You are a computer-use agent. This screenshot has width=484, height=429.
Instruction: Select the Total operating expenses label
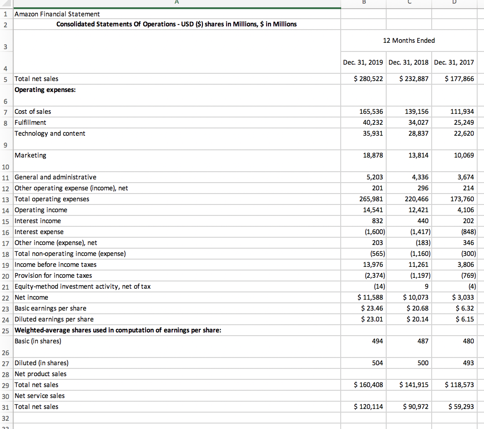(52, 199)
